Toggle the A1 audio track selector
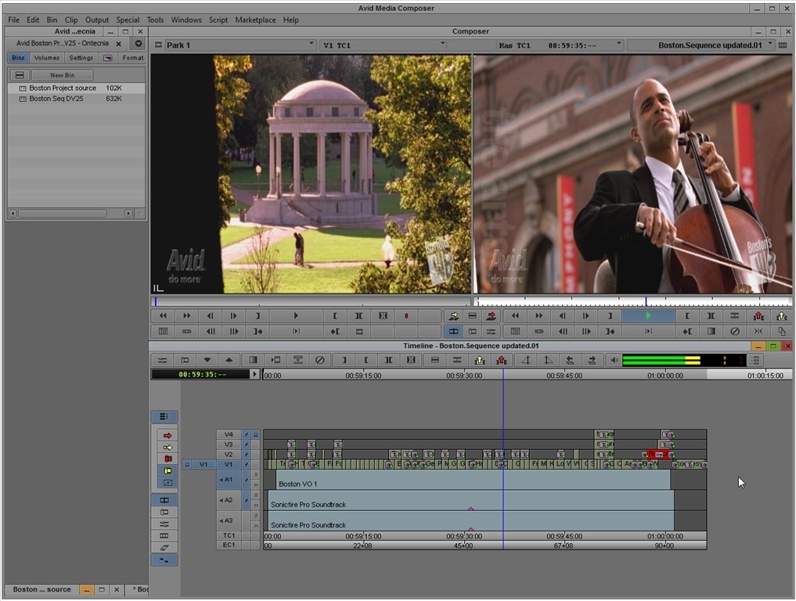Viewport: 796px width, 601px height. coord(229,480)
